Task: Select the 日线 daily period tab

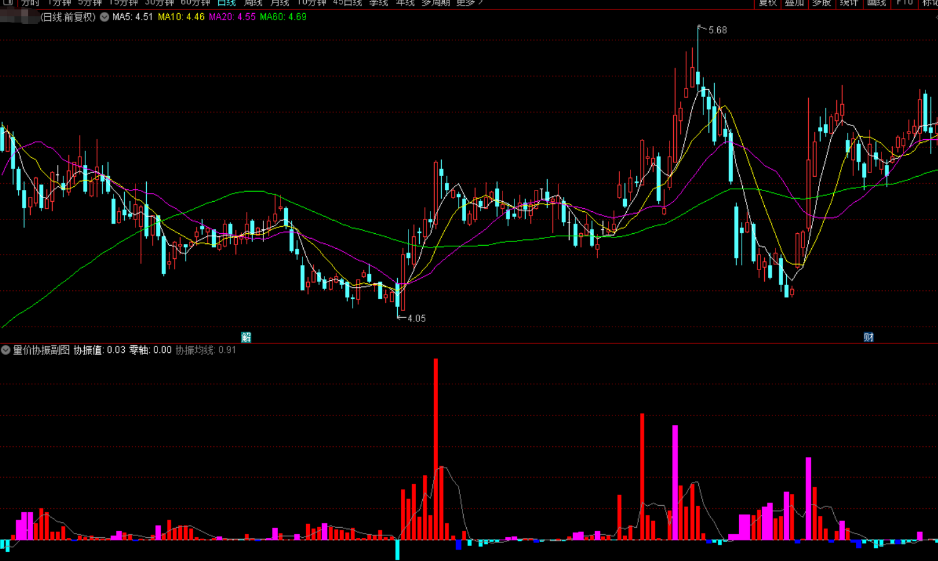Action: [227, 3]
